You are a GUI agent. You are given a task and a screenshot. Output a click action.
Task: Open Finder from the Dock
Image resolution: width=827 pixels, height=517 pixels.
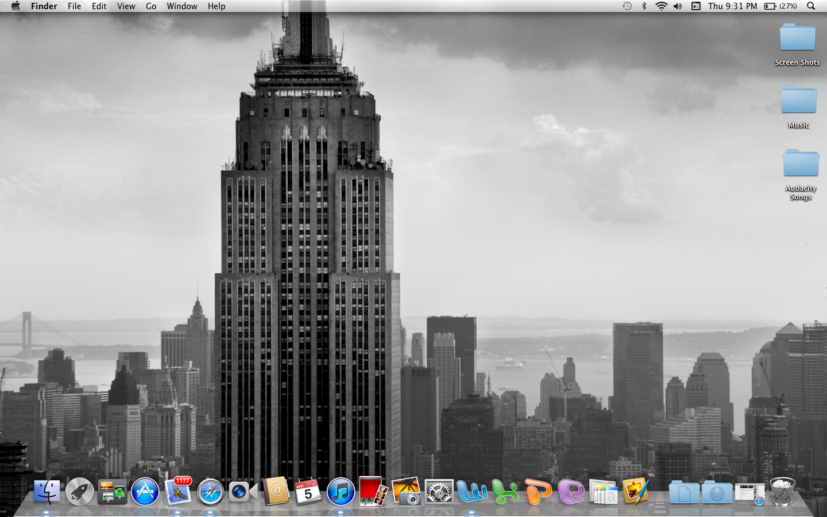click(47, 492)
